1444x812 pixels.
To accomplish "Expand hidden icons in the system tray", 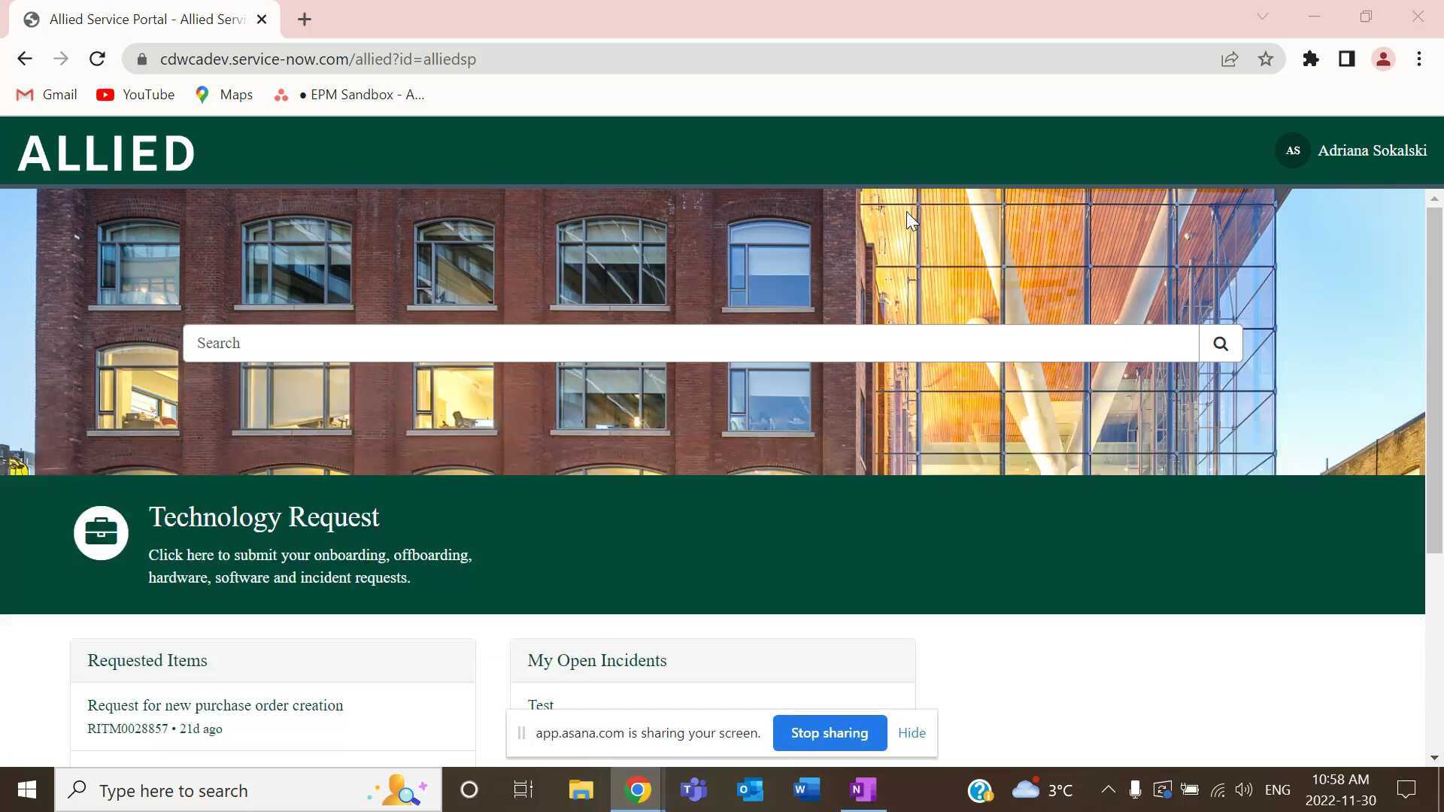I will pos(1107,789).
